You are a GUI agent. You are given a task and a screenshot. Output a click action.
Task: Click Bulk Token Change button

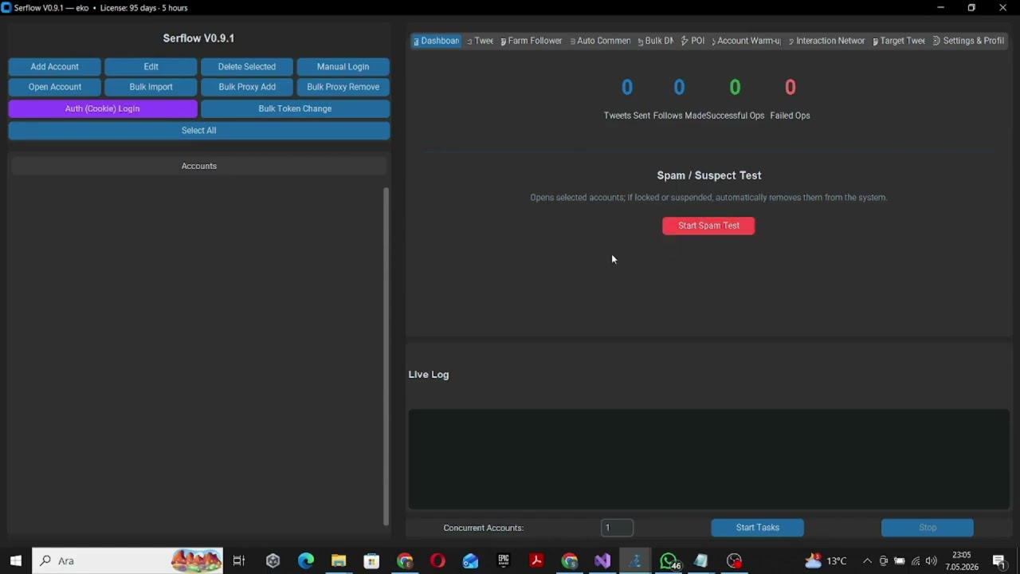(295, 108)
